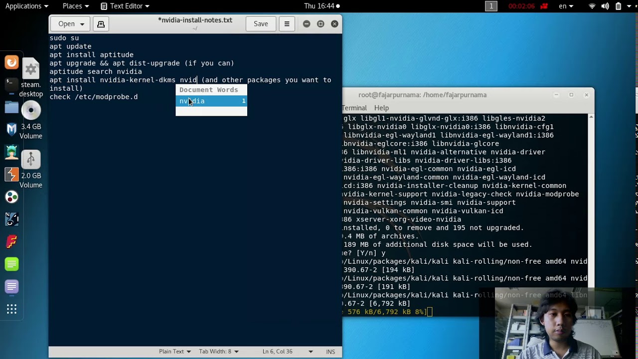Screen dimensions: 638x359
Task: Click the new document icon beside Open
Action: click(x=101, y=24)
